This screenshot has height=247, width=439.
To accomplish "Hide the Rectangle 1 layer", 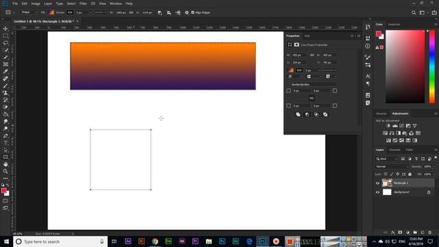I will pos(377,183).
